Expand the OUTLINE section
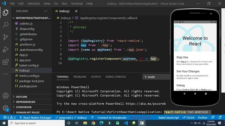Screen dimensions: 225x126 32,97
